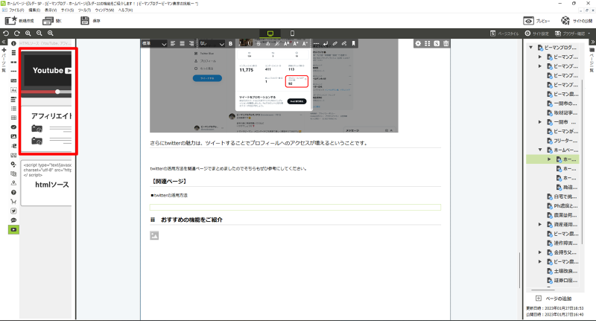Click the Twitter bird icon in parts sidebar
The width and height of the screenshot is (596, 335).
click(13, 211)
